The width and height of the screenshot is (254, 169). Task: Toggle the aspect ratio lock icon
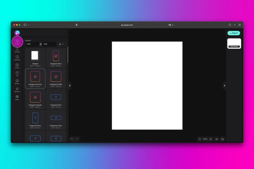tap(41, 44)
